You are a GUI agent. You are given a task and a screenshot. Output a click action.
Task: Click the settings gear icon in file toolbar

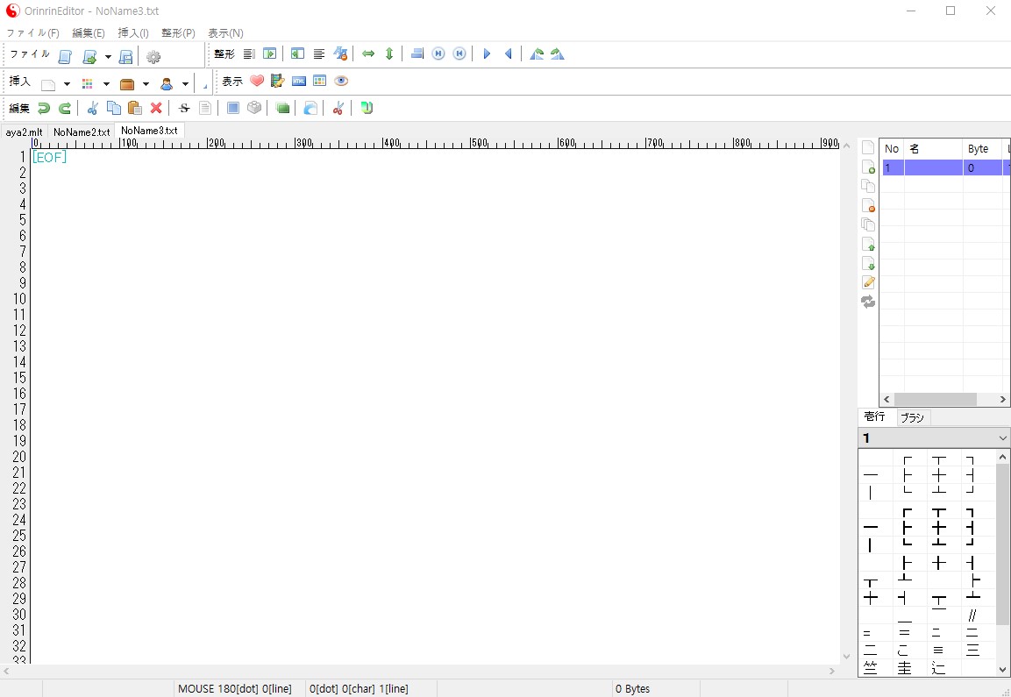click(153, 57)
